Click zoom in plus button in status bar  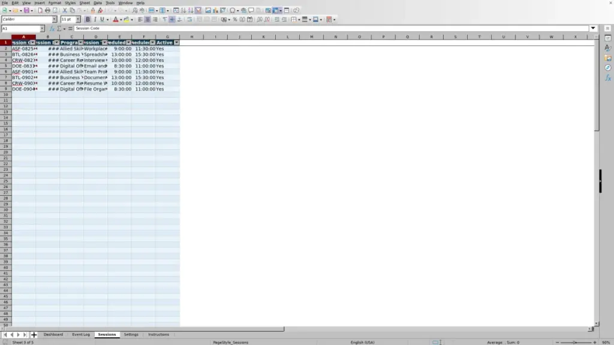[595, 342]
